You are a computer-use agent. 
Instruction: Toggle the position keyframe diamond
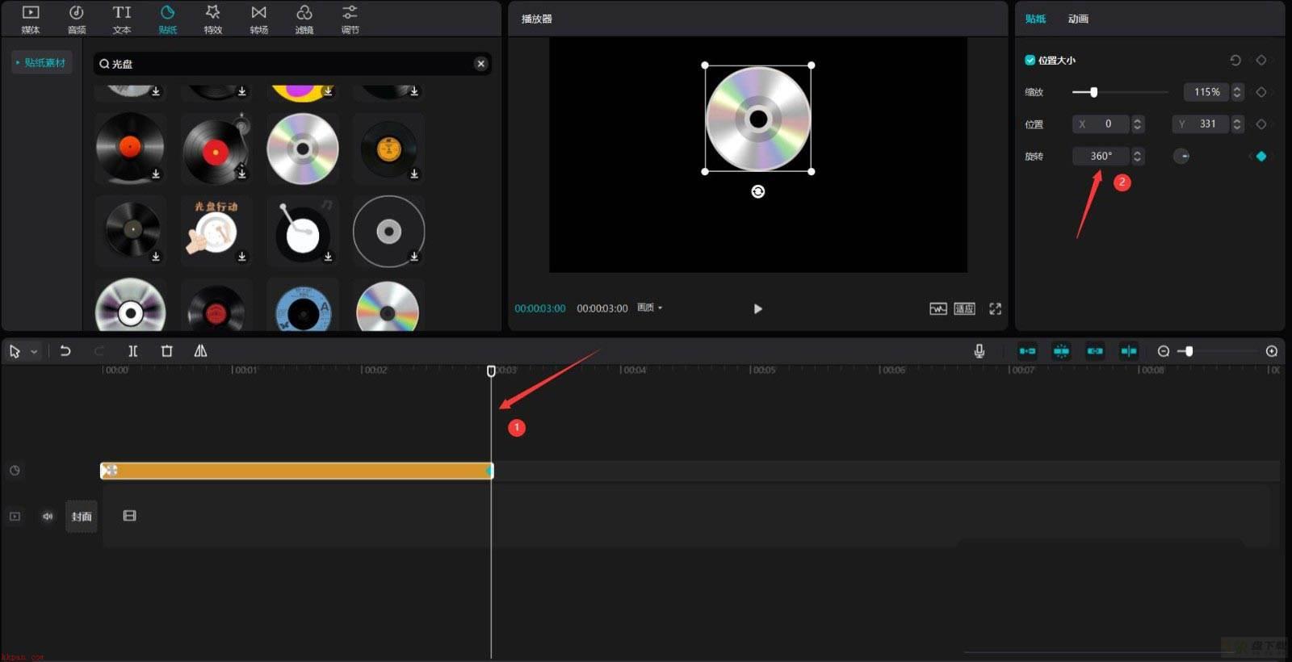[1261, 124]
